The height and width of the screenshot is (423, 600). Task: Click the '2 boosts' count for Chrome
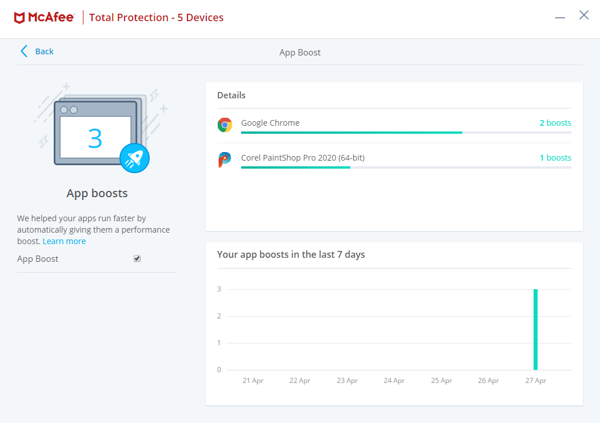point(555,123)
